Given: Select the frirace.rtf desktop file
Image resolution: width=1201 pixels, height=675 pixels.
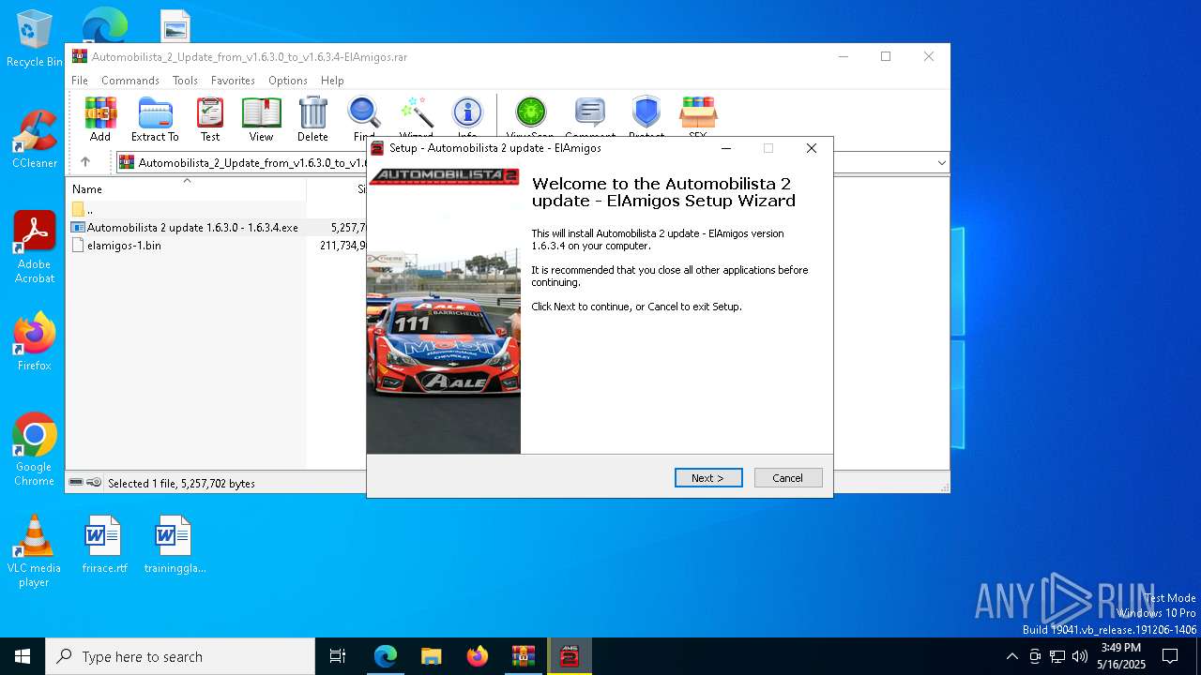Looking at the screenshot, I should click(x=104, y=544).
